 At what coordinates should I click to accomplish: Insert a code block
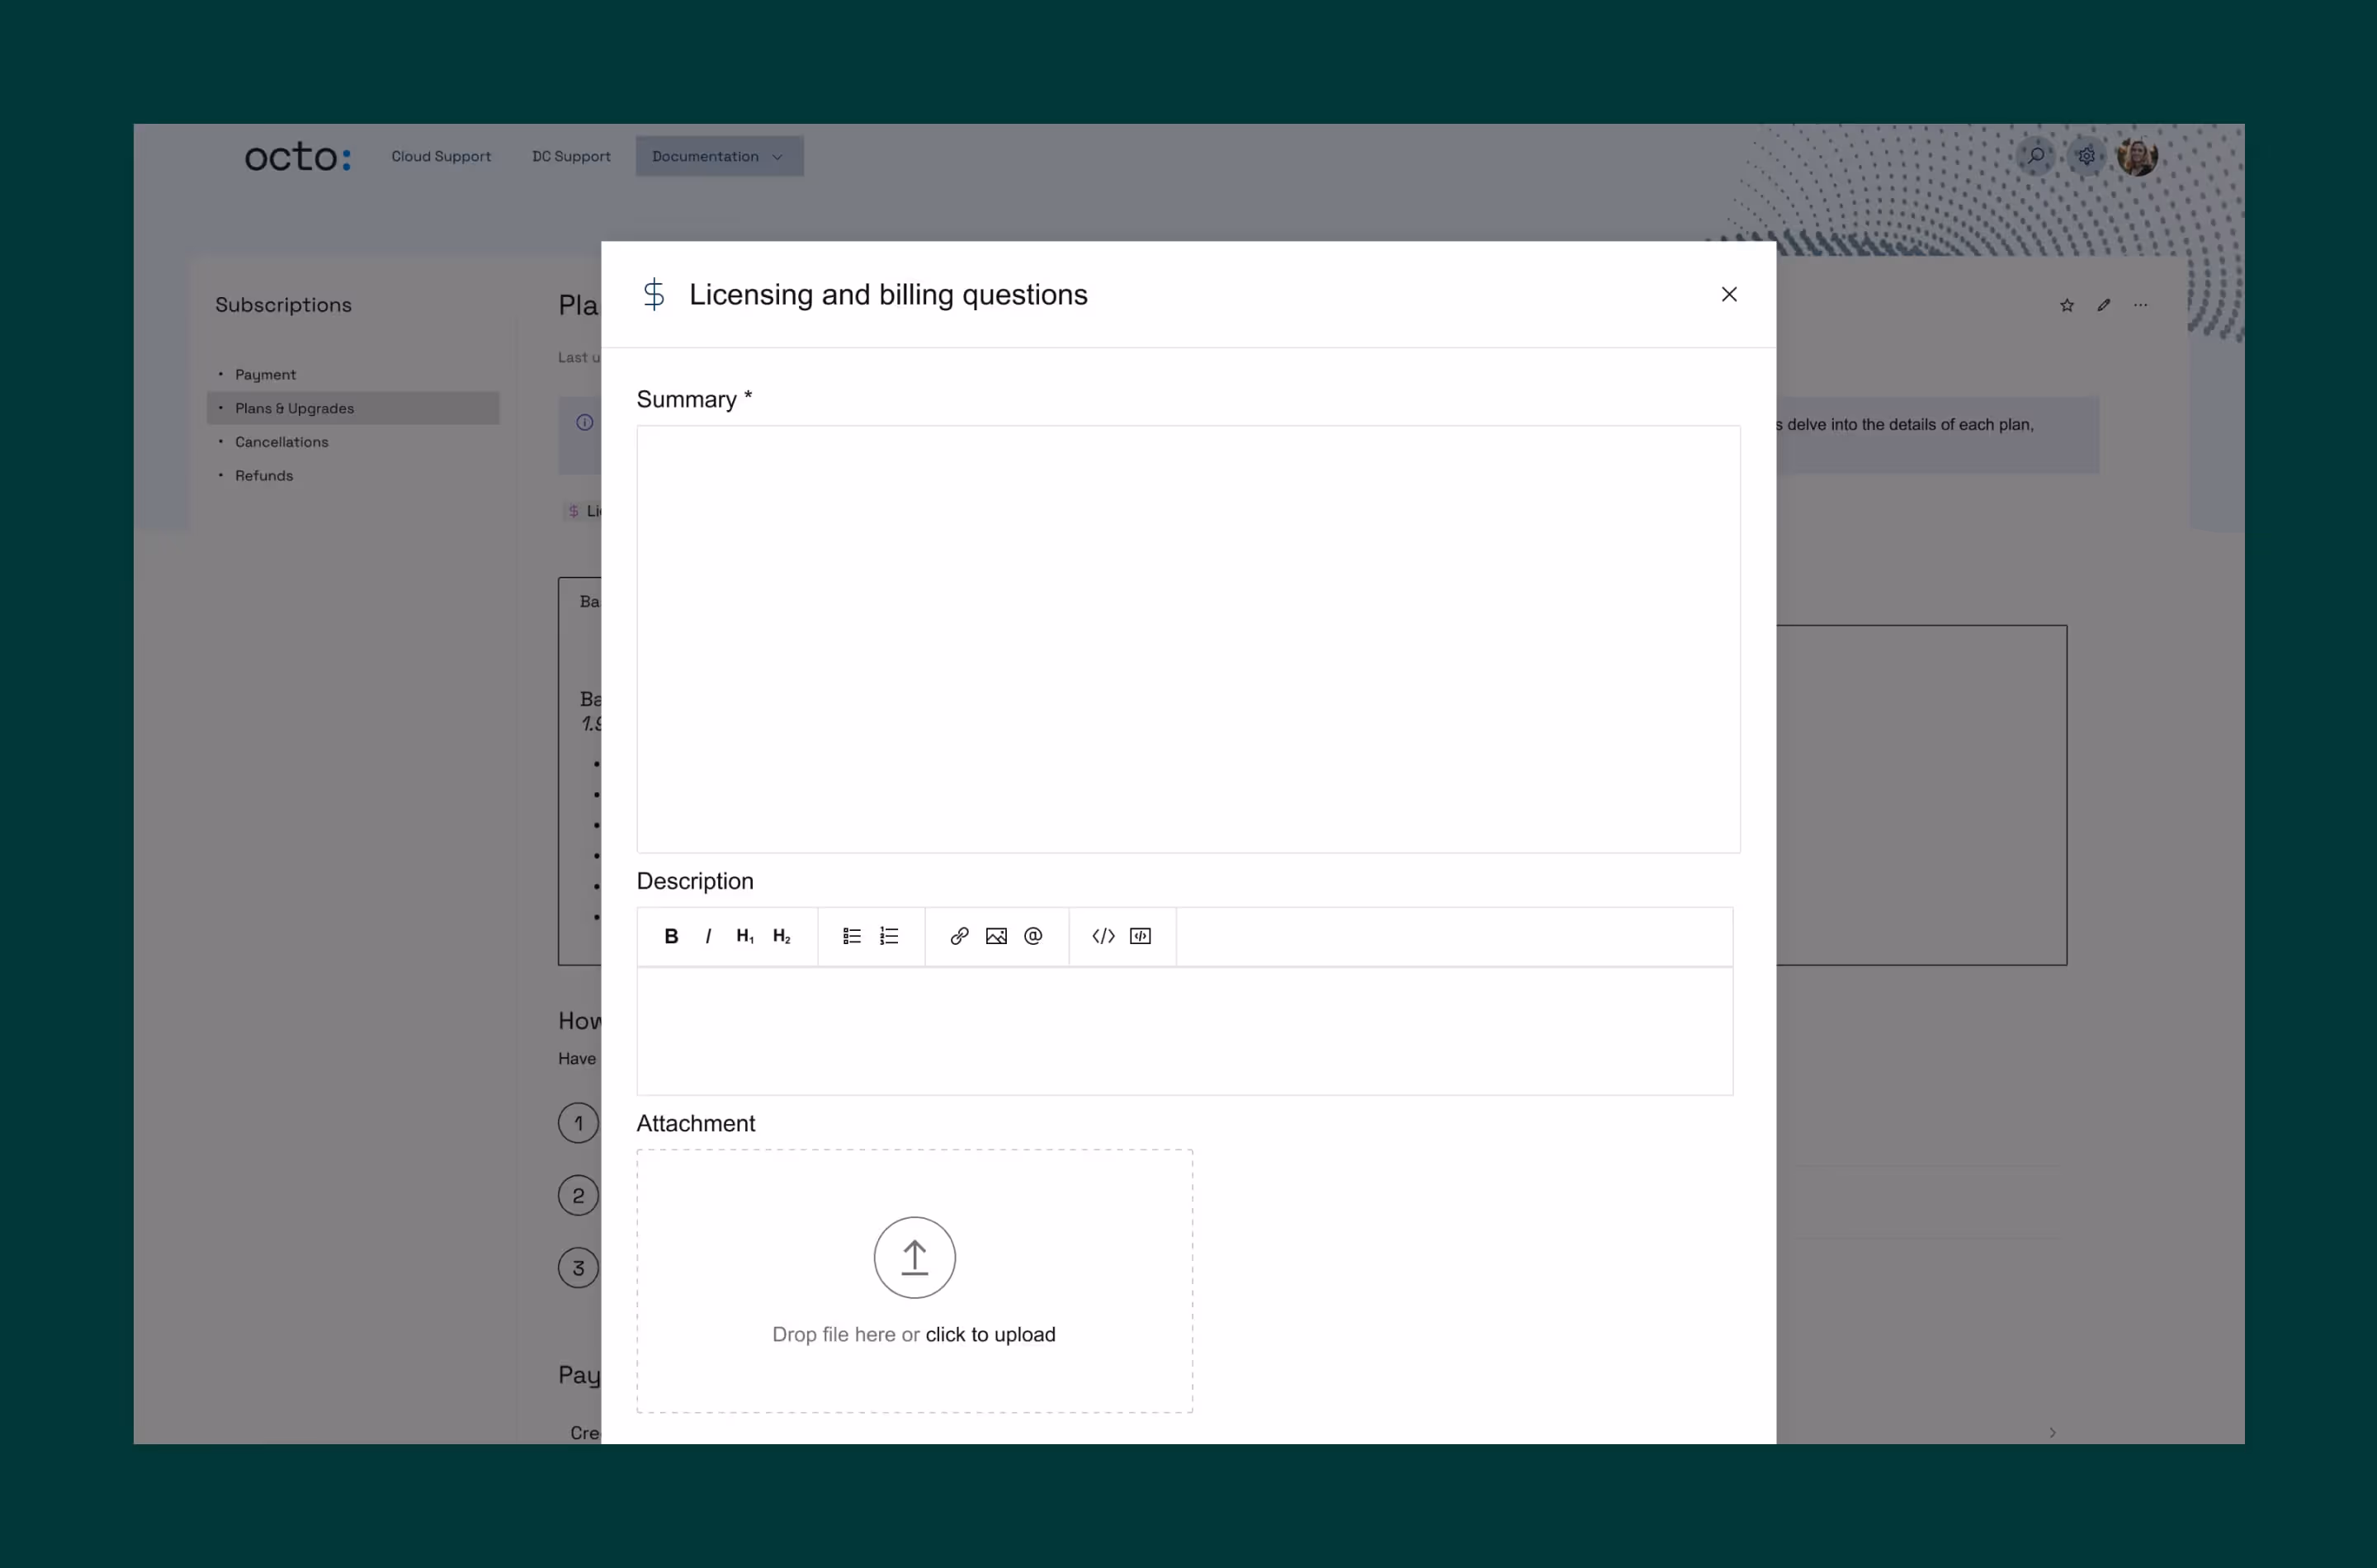(1140, 936)
